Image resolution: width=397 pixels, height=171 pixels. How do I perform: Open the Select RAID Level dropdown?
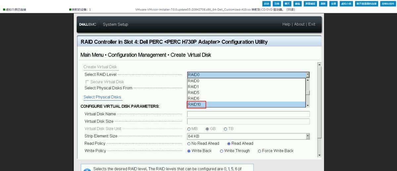(x=248, y=75)
